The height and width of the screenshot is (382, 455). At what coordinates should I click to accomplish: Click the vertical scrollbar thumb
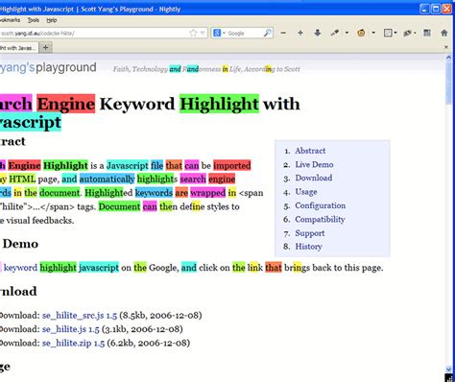coord(448,84)
